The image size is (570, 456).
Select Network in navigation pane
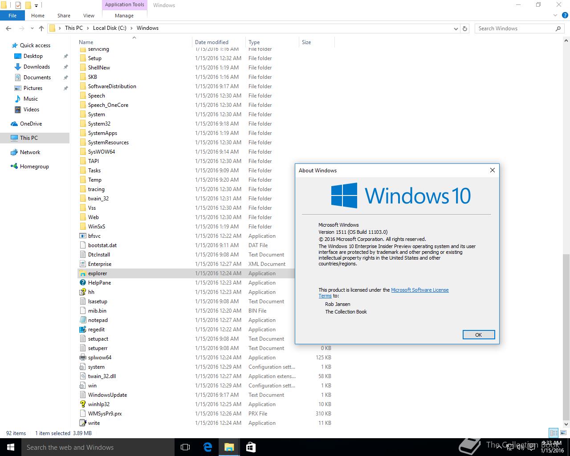(x=30, y=152)
